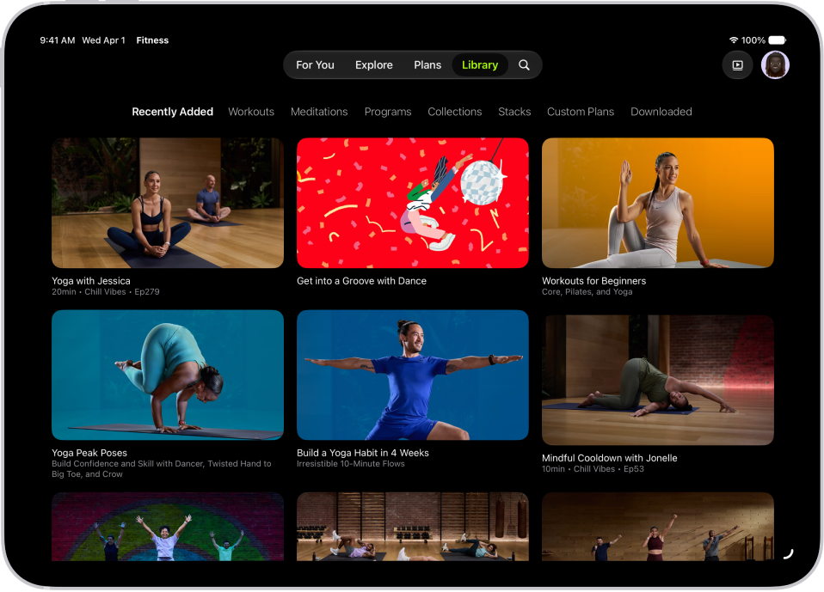Open the red dance party thumbnail
Screen dimensions: 824x592
tap(413, 203)
